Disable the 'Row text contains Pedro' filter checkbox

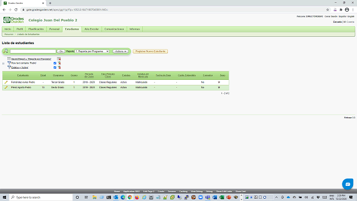55,63
